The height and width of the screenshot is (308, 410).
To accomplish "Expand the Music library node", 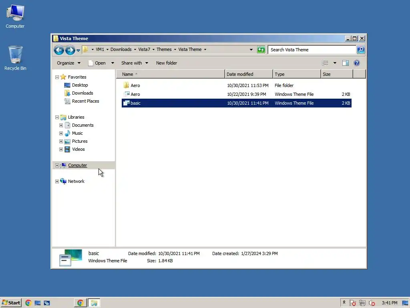I will (x=61, y=133).
